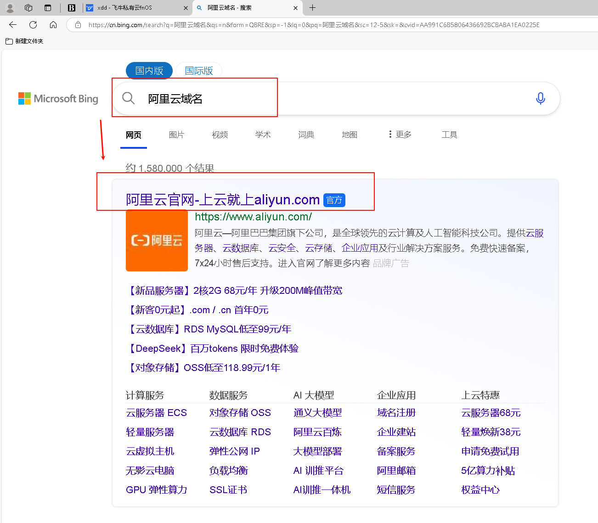This screenshot has width=598, height=523.
Task: Click the browser profile avatar icon
Action: click(x=10, y=8)
